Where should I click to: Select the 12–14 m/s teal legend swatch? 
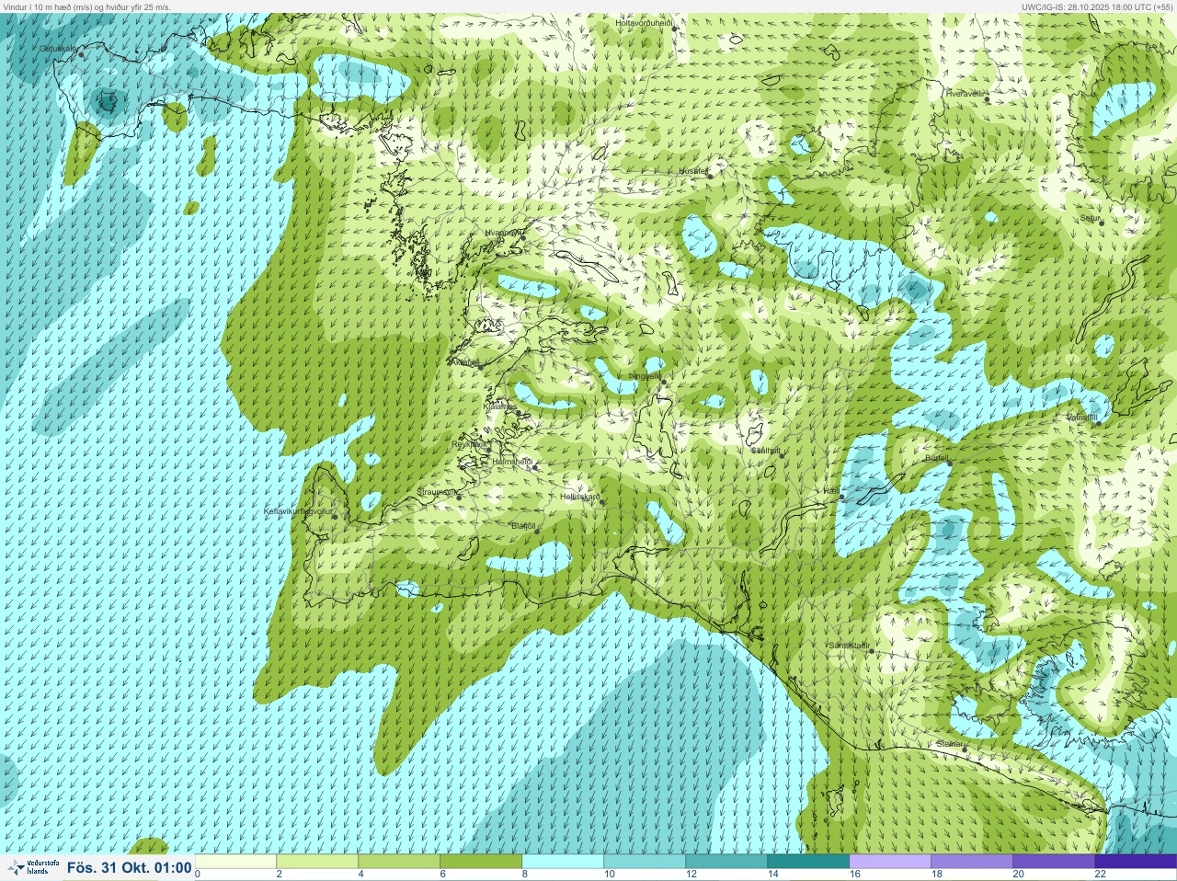click(726, 862)
